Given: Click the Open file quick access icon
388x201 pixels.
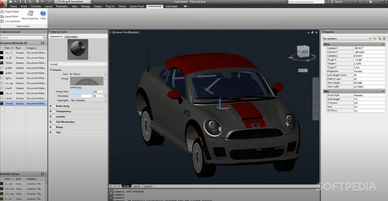Looking at the screenshot, I should point(16,1).
